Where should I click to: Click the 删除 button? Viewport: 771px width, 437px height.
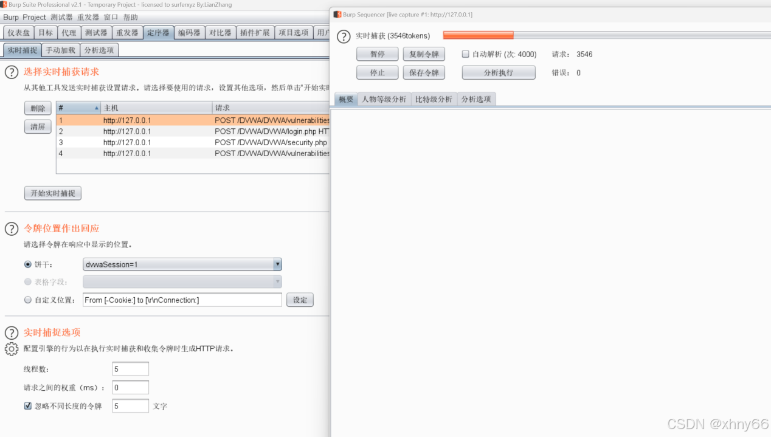tap(38, 109)
